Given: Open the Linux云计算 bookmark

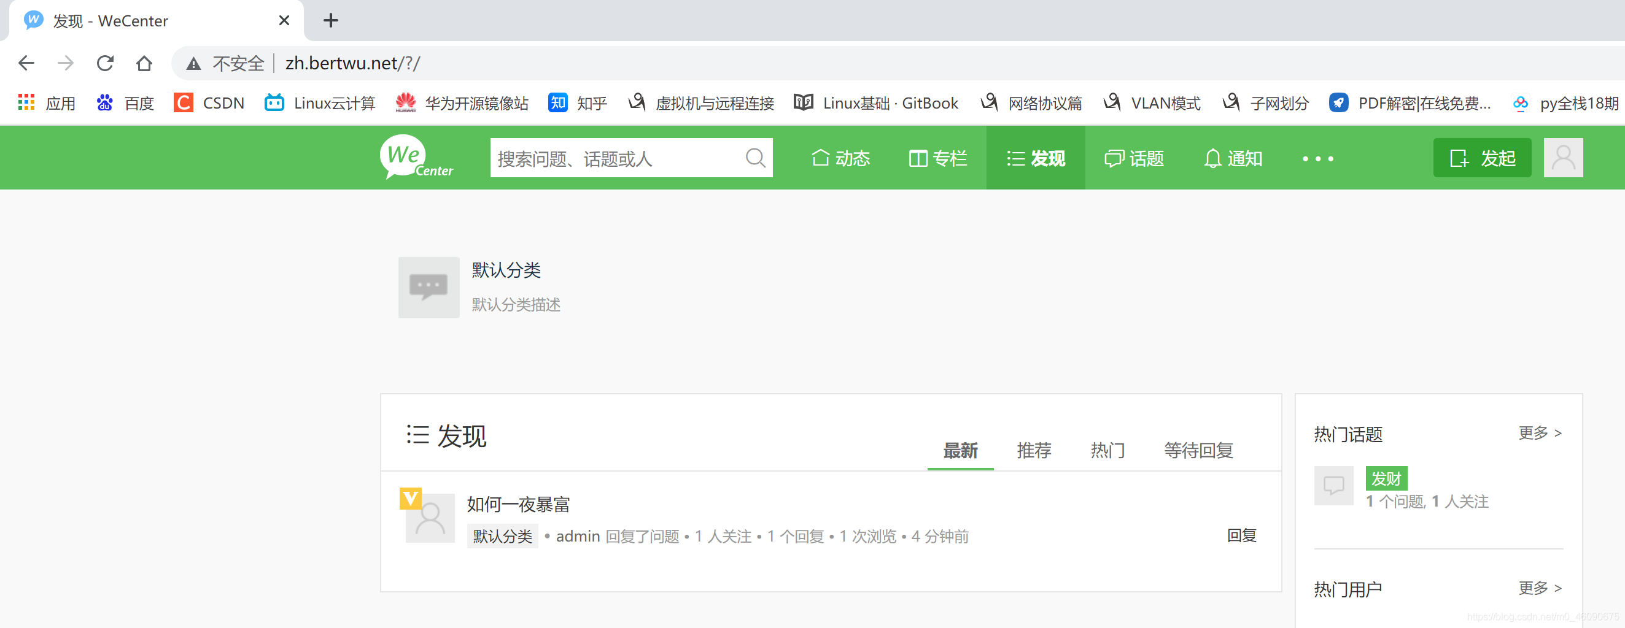Looking at the screenshot, I should pyautogui.click(x=320, y=102).
